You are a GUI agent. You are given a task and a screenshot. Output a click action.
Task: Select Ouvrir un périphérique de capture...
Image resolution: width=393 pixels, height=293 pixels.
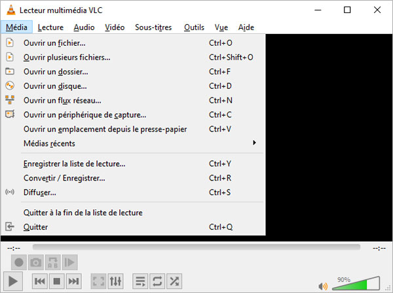click(133, 115)
